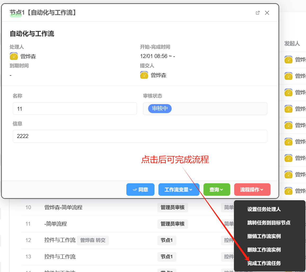Click 管理员审核 tag in row 10
The height and width of the screenshot is (272, 306).
[x=172, y=207]
